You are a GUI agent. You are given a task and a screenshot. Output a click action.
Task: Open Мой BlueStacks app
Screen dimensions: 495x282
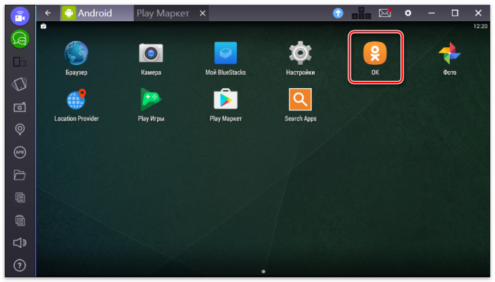click(x=226, y=54)
